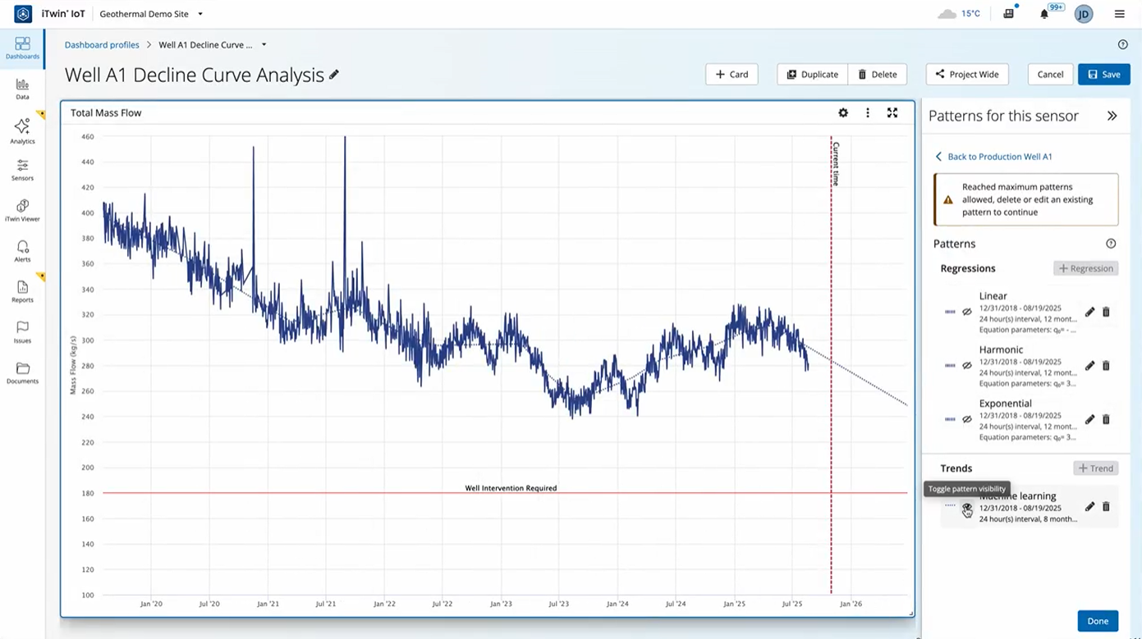Go back to Production Well A1
Screen dimensions: 1142x639
[x=993, y=157]
